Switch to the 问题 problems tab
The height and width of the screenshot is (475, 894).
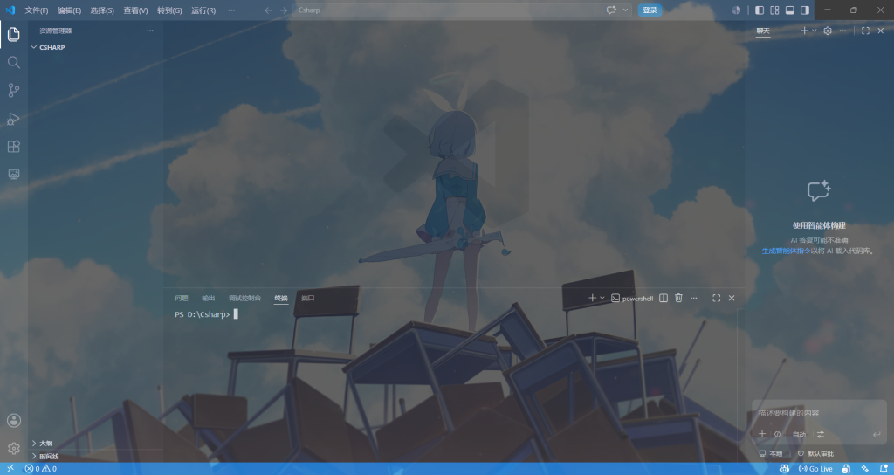pos(182,299)
